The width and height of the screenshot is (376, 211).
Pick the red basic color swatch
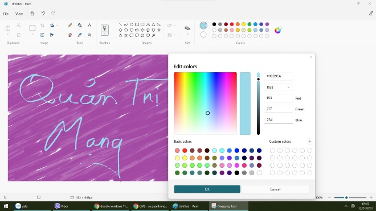tap(185, 150)
